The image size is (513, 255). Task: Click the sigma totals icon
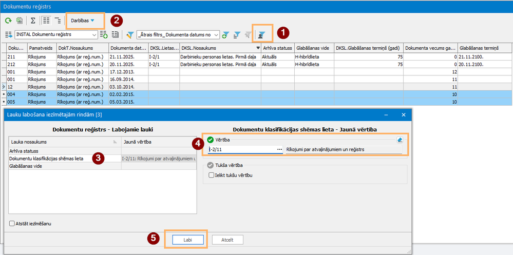(x=33, y=21)
